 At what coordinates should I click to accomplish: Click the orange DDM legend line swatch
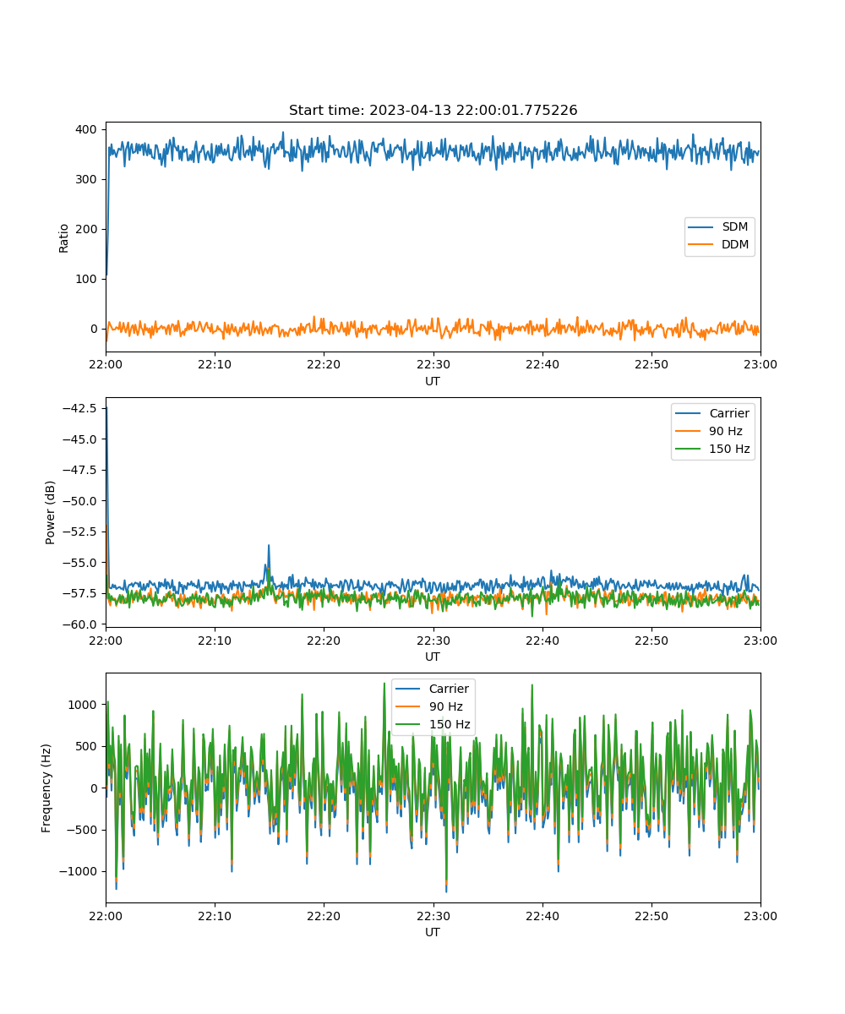tap(703, 245)
